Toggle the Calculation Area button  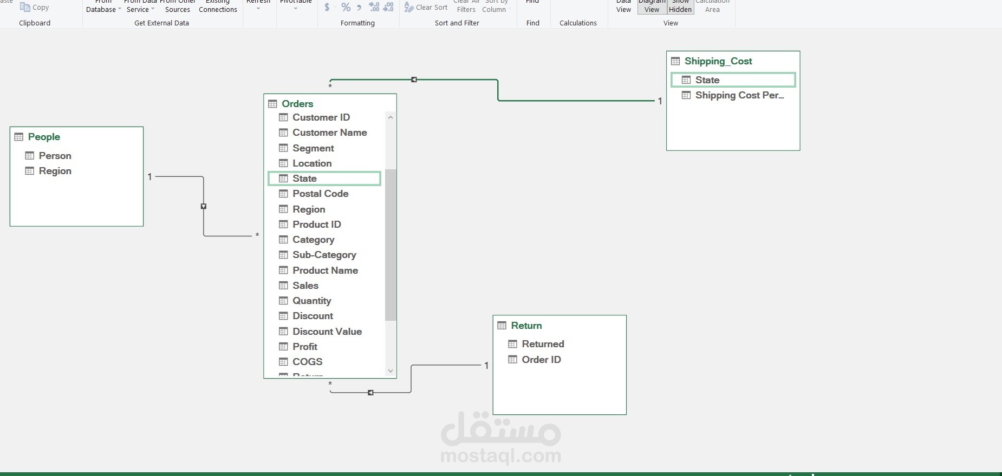712,6
